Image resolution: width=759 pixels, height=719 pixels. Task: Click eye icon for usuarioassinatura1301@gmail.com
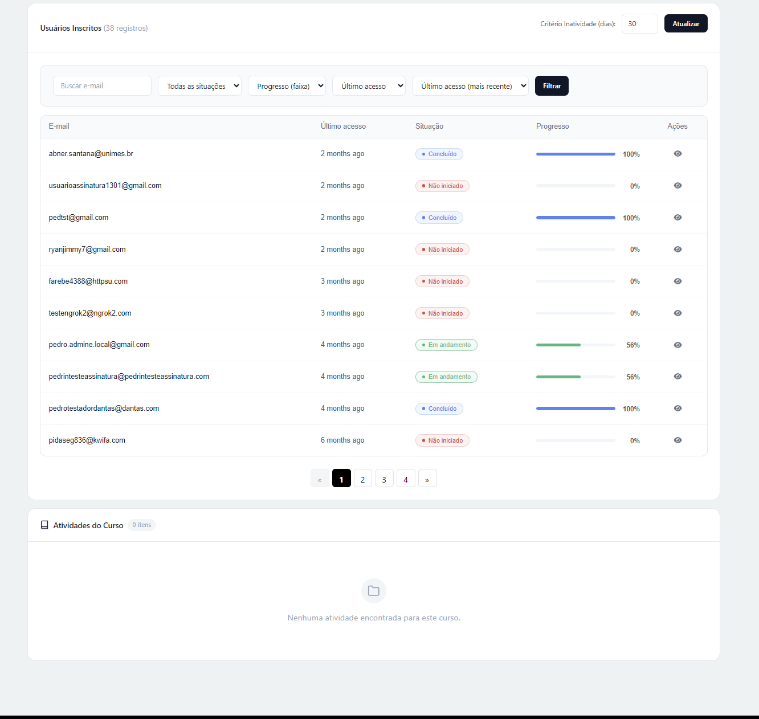(x=678, y=186)
